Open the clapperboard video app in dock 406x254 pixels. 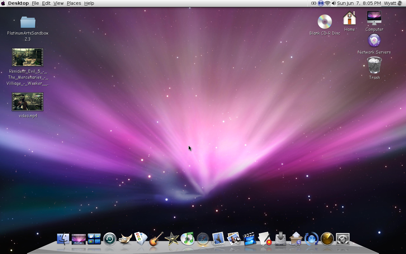click(x=250, y=239)
